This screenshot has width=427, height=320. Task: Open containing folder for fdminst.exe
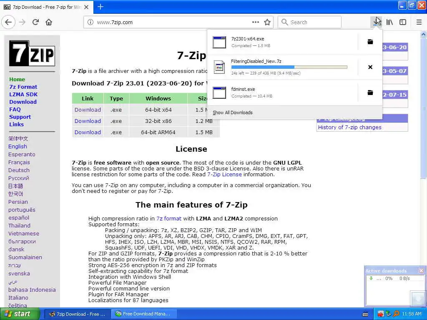coord(370,92)
